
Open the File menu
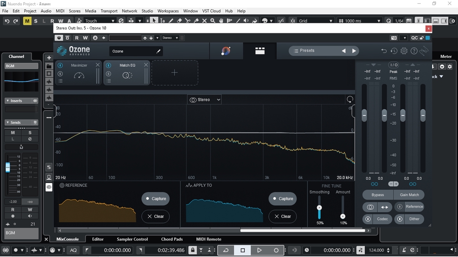[5, 11]
